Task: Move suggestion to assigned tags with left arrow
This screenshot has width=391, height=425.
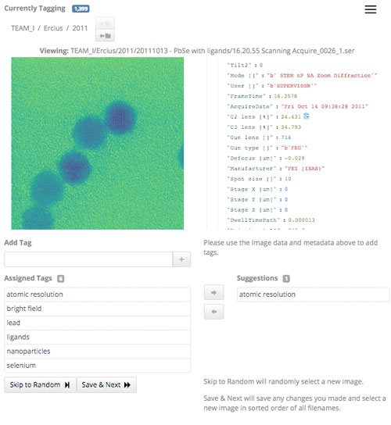Action: point(213,312)
